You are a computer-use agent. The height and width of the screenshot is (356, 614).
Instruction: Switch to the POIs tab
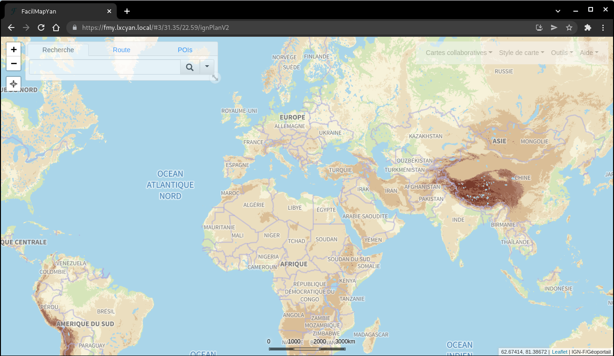pos(185,50)
